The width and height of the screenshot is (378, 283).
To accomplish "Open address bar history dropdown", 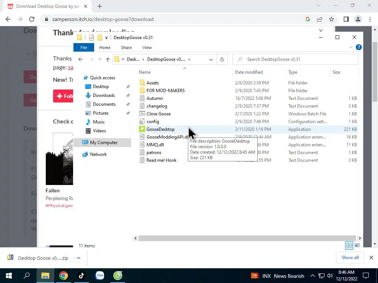I will pos(211,59).
